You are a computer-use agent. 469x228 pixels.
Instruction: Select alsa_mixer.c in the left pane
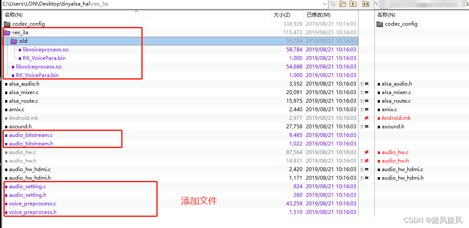tap(24, 92)
